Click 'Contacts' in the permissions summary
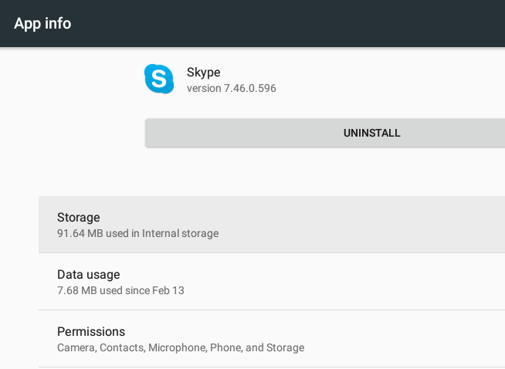505x369 pixels. 122,348
